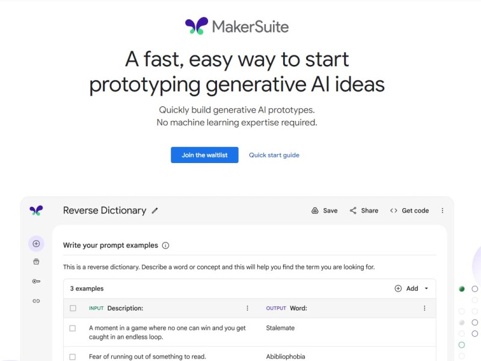Click the link chain icon in sidebar
This screenshot has width=481, height=361.
(36, 301)
